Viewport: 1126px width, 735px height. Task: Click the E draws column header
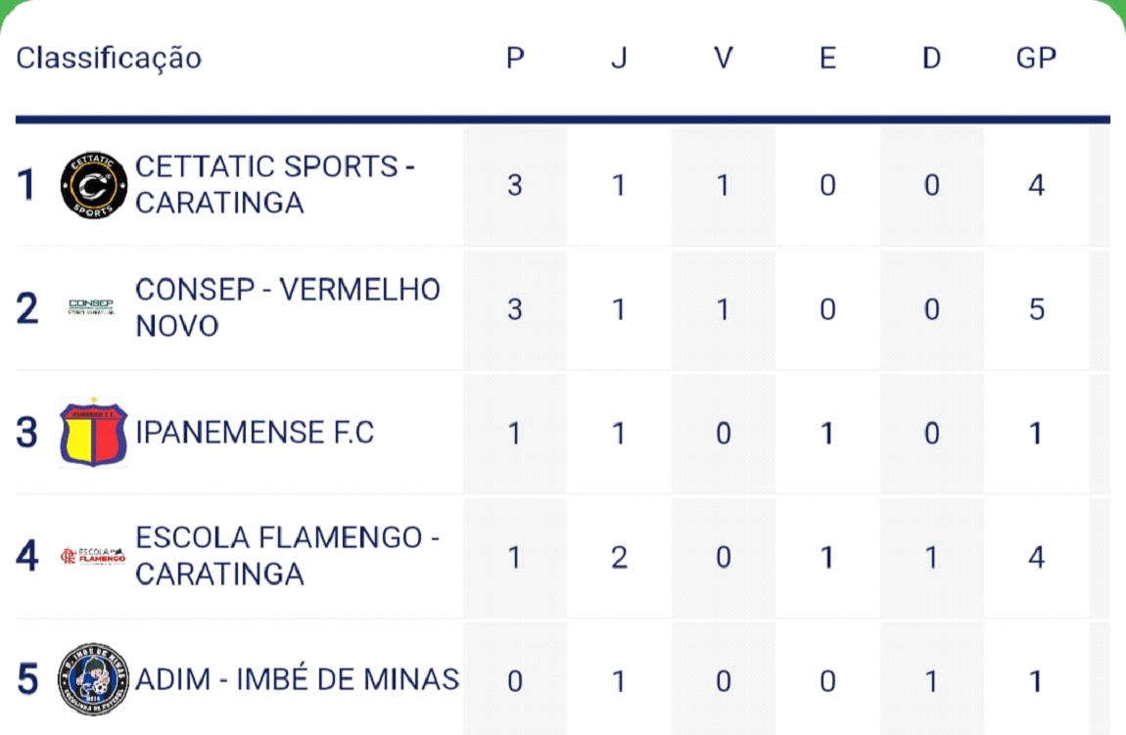[x=827, y=59]
